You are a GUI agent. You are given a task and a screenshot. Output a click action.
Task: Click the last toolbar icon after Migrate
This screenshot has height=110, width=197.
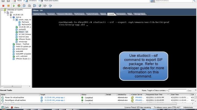coord(50,6)
